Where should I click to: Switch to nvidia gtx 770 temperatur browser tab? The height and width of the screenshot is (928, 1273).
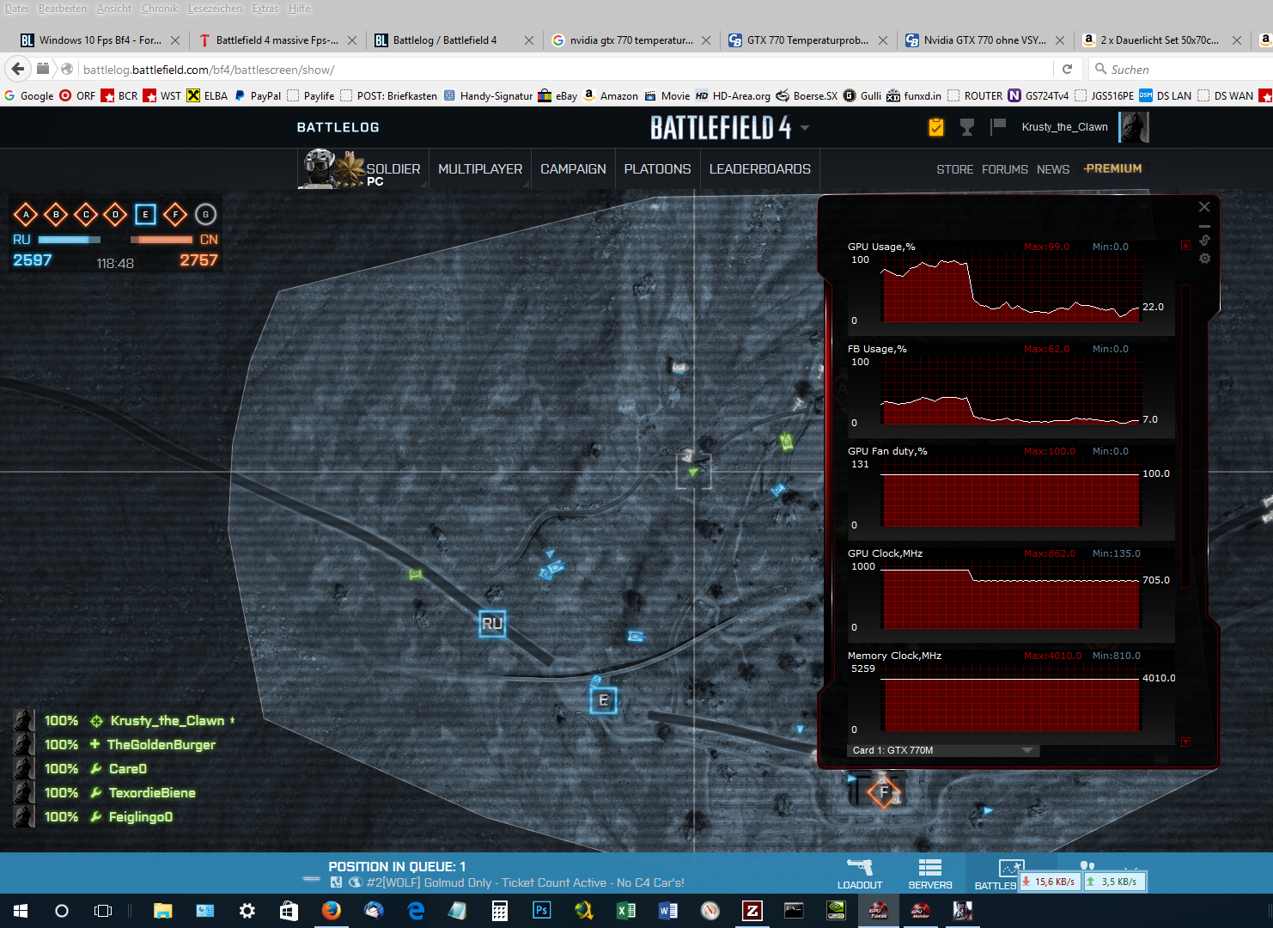tap(630, 40)
